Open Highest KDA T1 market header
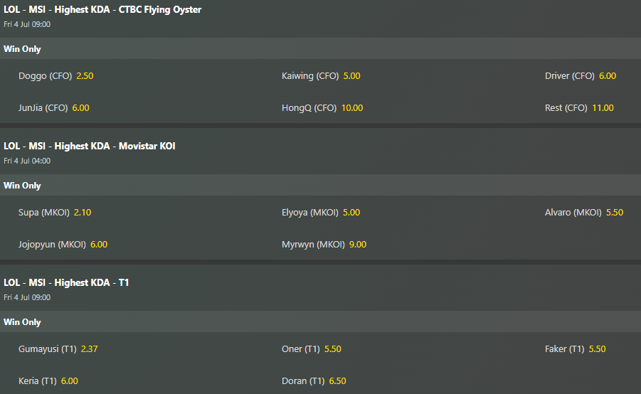 [x=66, y=282]
